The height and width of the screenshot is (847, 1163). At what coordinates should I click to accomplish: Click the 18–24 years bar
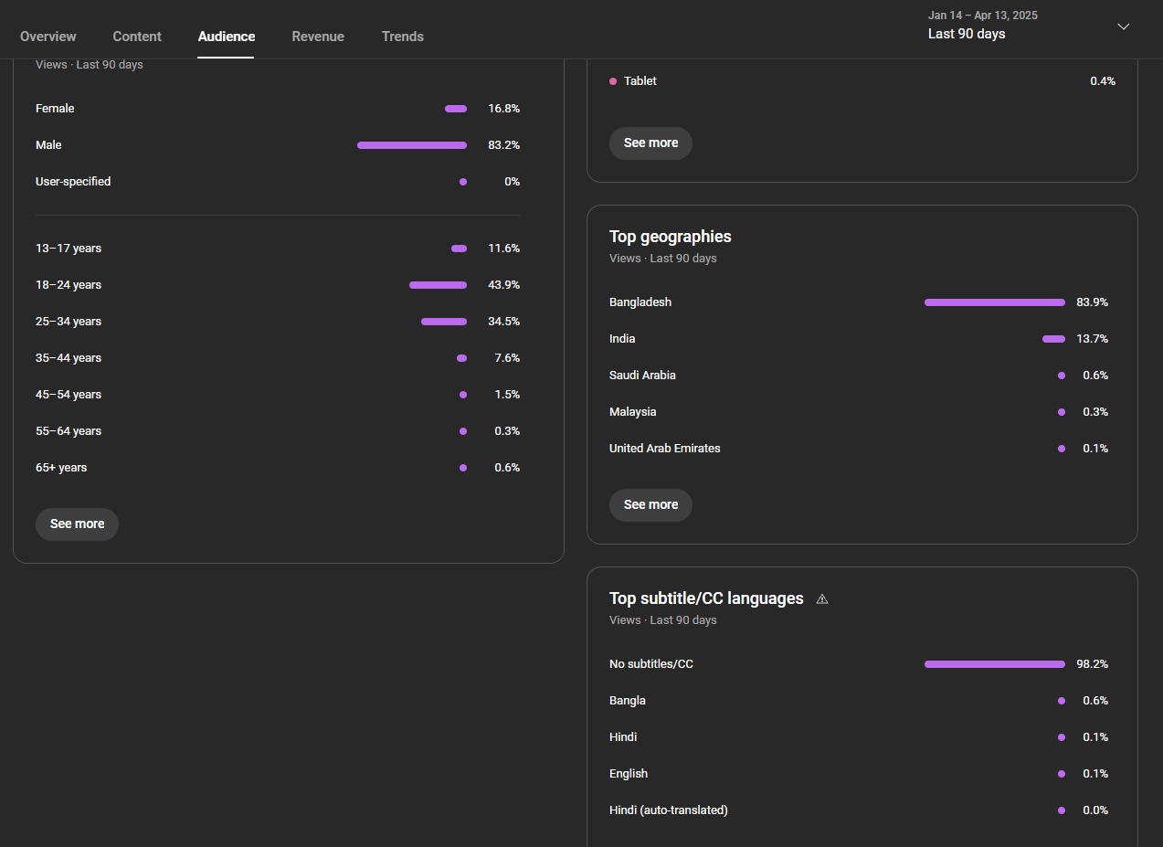click(x=438, y=285)
